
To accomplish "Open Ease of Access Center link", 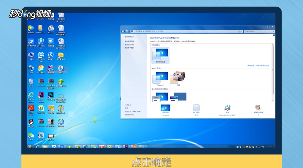I will click(x=130, y=115).
